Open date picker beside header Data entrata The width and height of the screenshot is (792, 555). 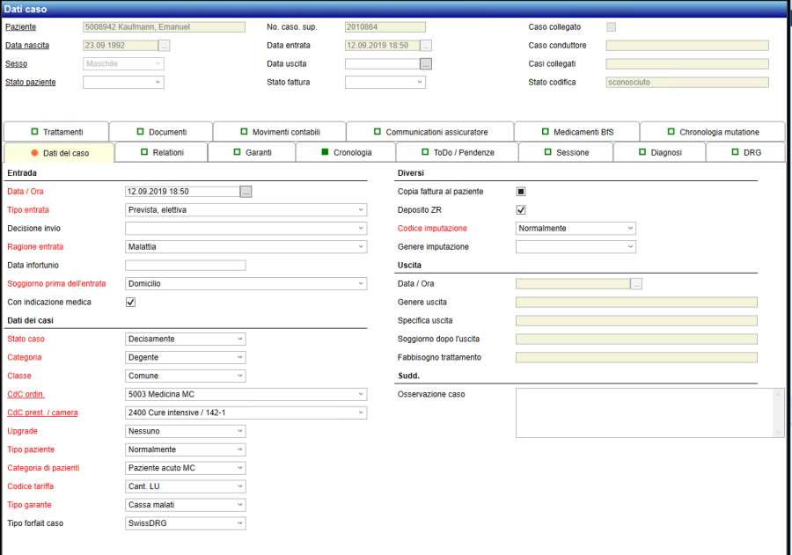point(426,45)
